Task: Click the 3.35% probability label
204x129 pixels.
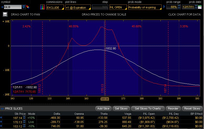Action: click(184, 26)
